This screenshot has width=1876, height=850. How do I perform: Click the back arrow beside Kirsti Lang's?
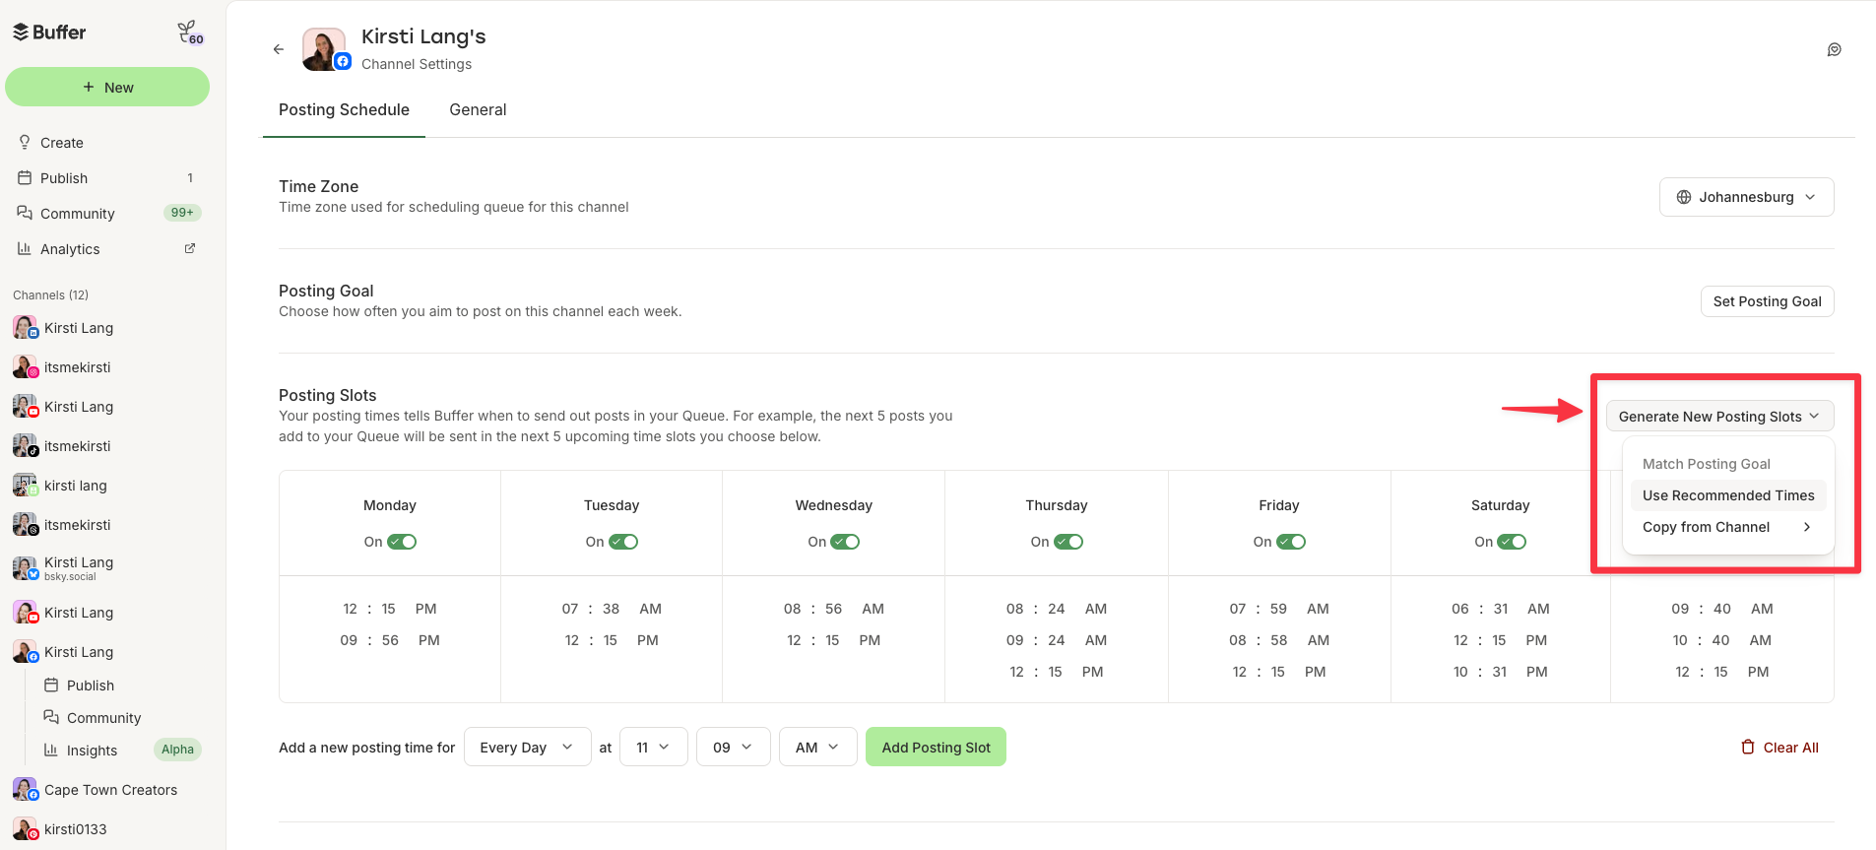click(x=279, y=48)
